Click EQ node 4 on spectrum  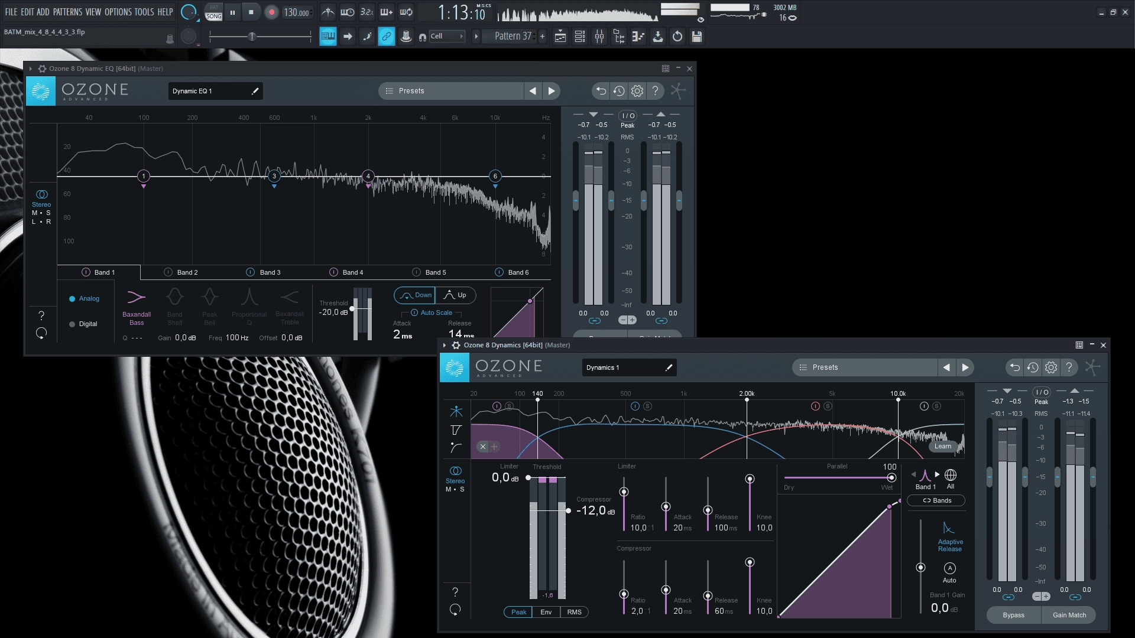368,176
